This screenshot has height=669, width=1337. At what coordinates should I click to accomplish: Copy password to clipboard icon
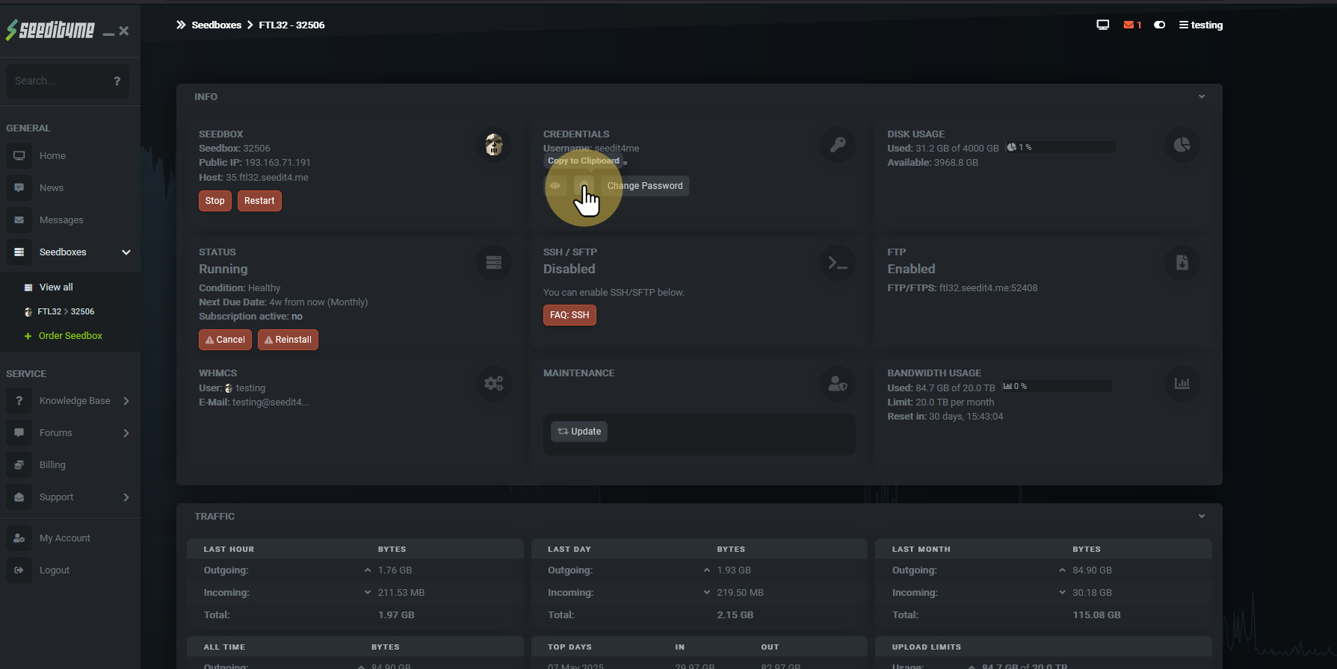[584, 186]
